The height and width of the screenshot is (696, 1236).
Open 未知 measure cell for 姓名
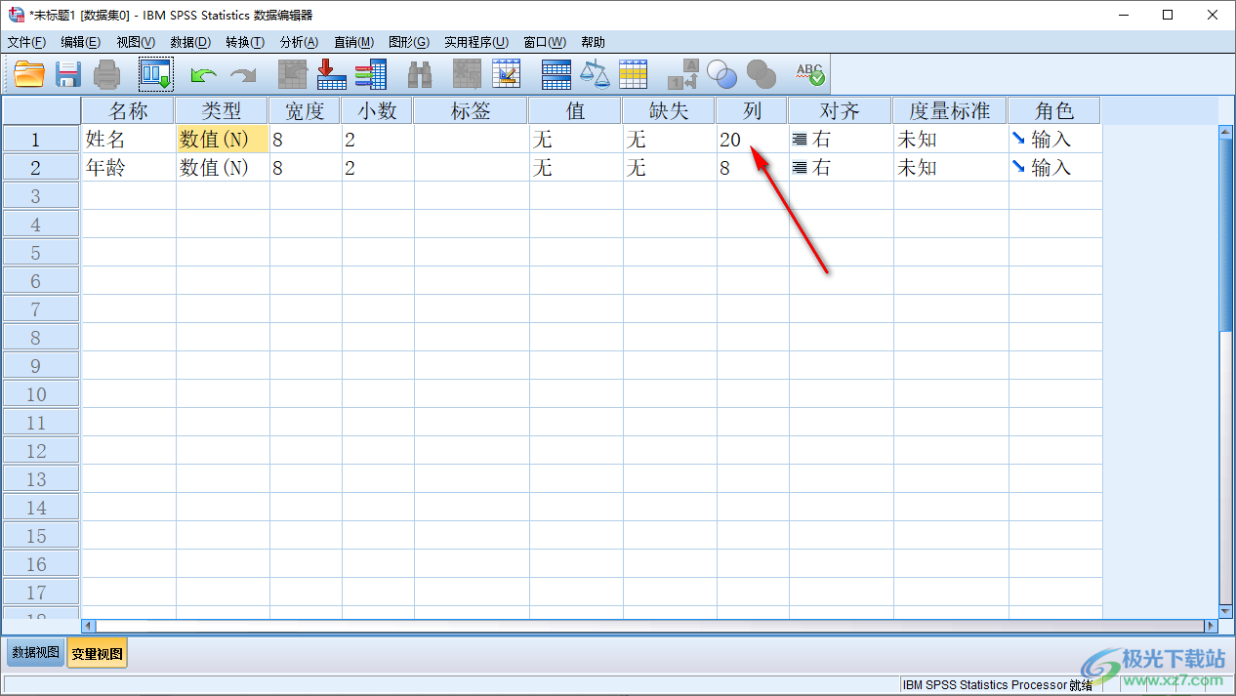click(x=950, y=139)
